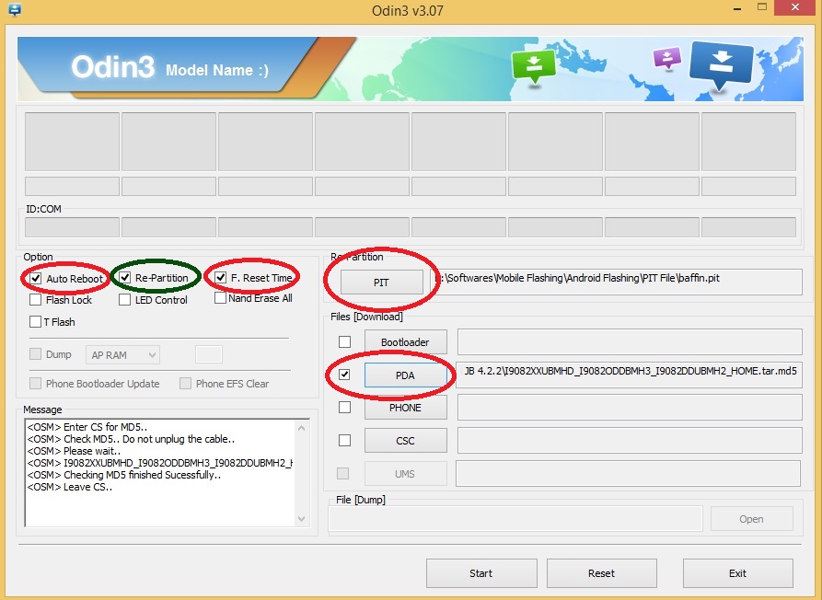Start the flashing process

(x=481, y=573)
